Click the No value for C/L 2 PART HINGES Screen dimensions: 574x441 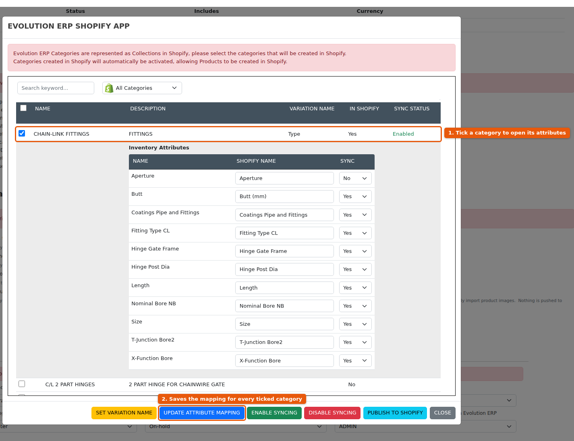(352, 385)
